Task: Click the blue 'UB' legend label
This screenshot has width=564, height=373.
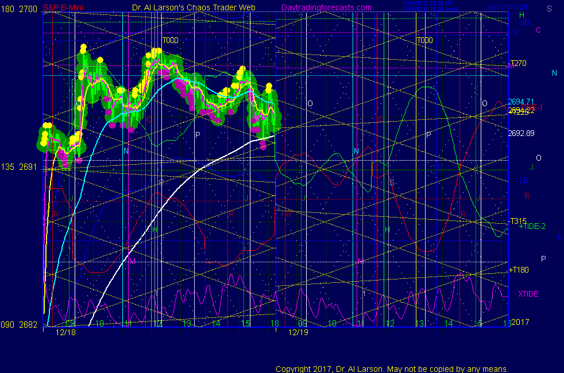Action: coord(524,22)
